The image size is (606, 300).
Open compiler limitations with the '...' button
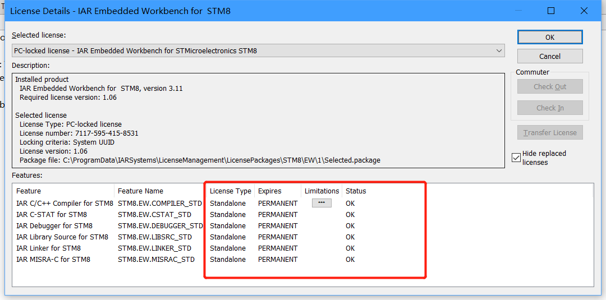coord(322,203)
